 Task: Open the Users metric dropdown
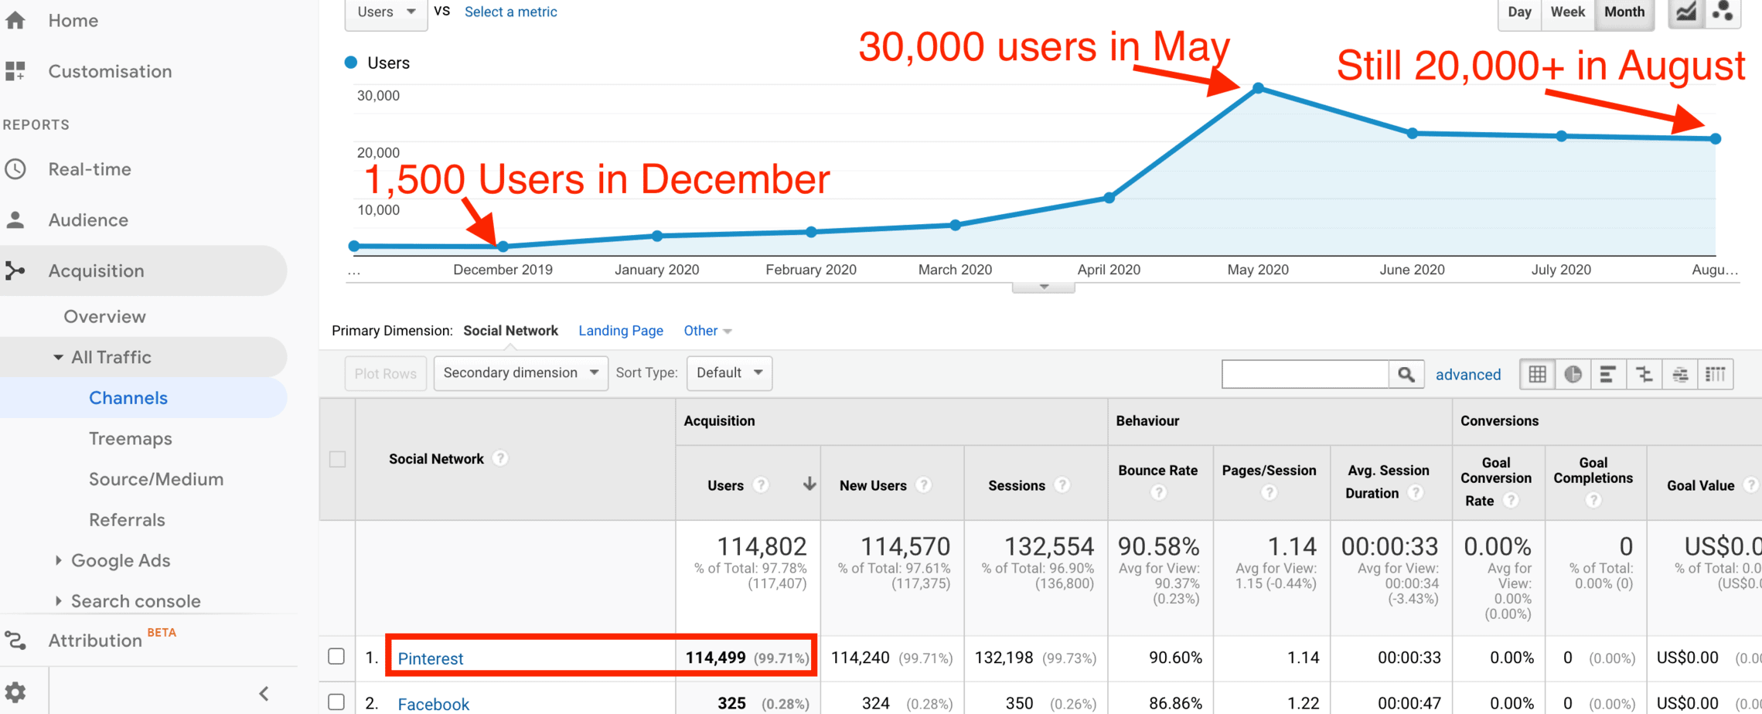click(x=386, y=13)
